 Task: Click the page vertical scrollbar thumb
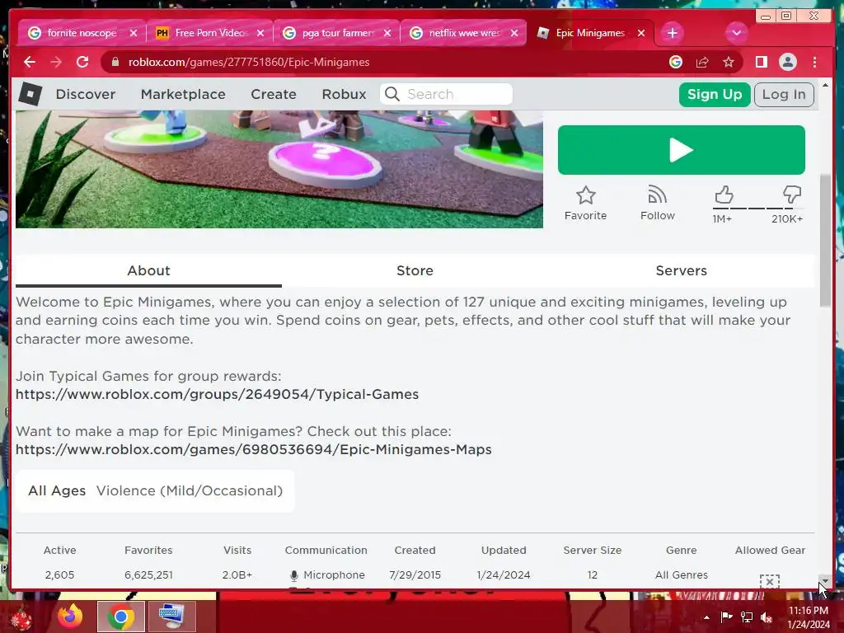click(825, 241)
